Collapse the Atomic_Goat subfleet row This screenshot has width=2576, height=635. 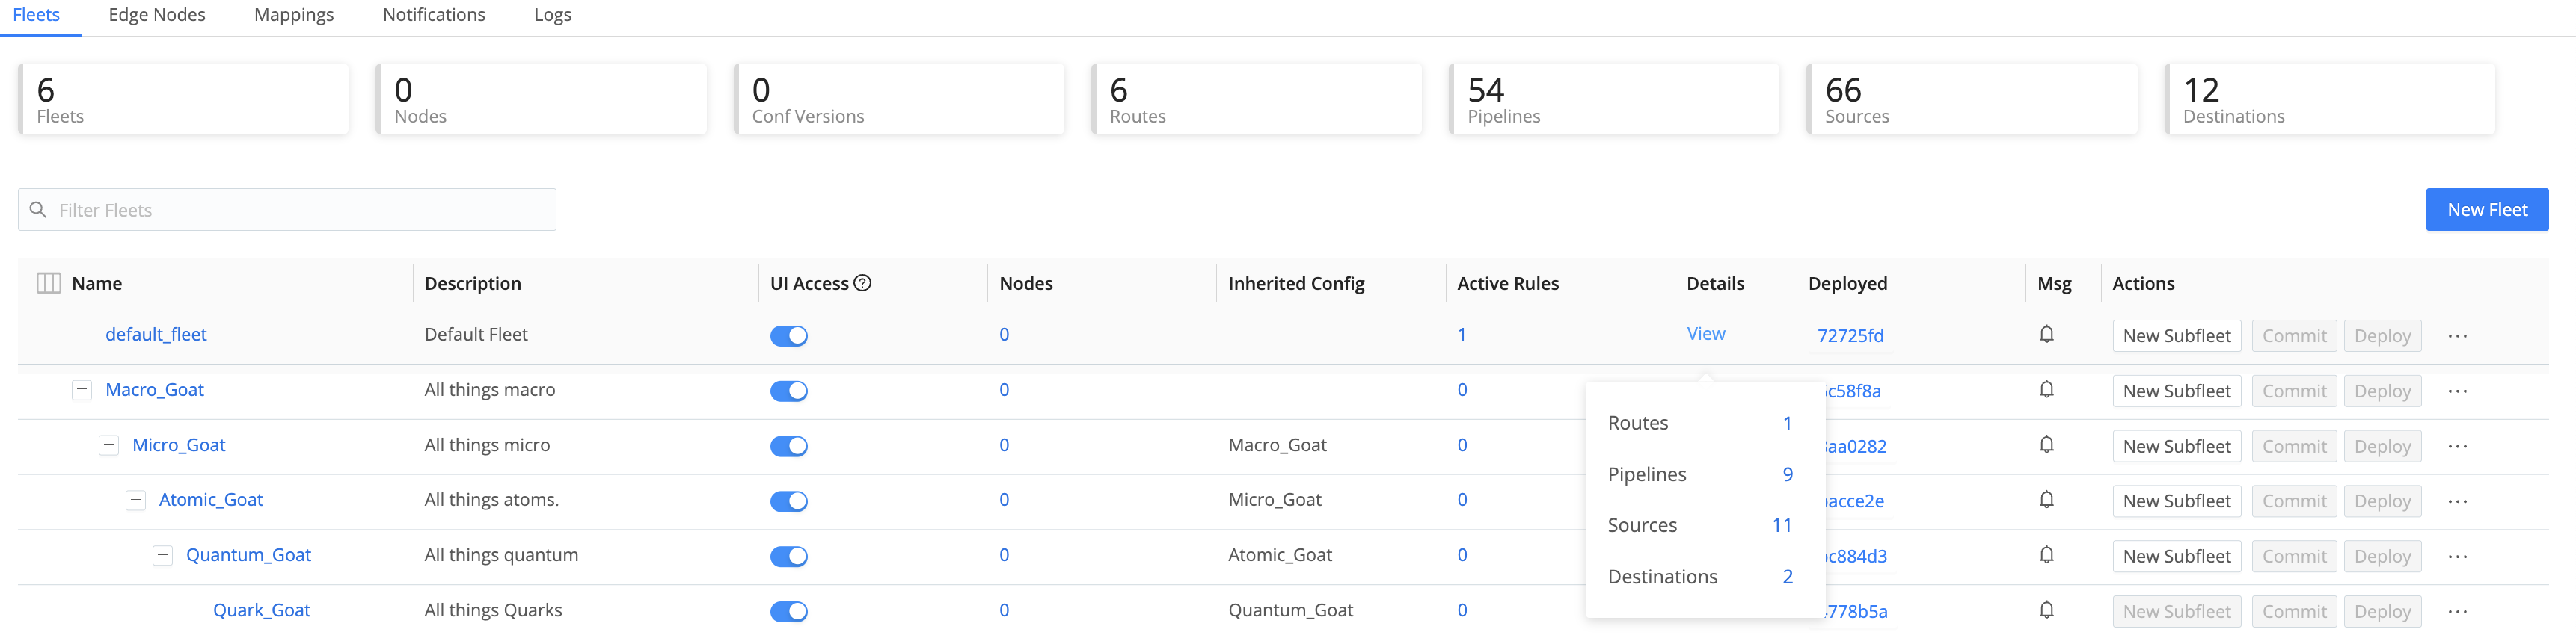[x=135, y=501]
